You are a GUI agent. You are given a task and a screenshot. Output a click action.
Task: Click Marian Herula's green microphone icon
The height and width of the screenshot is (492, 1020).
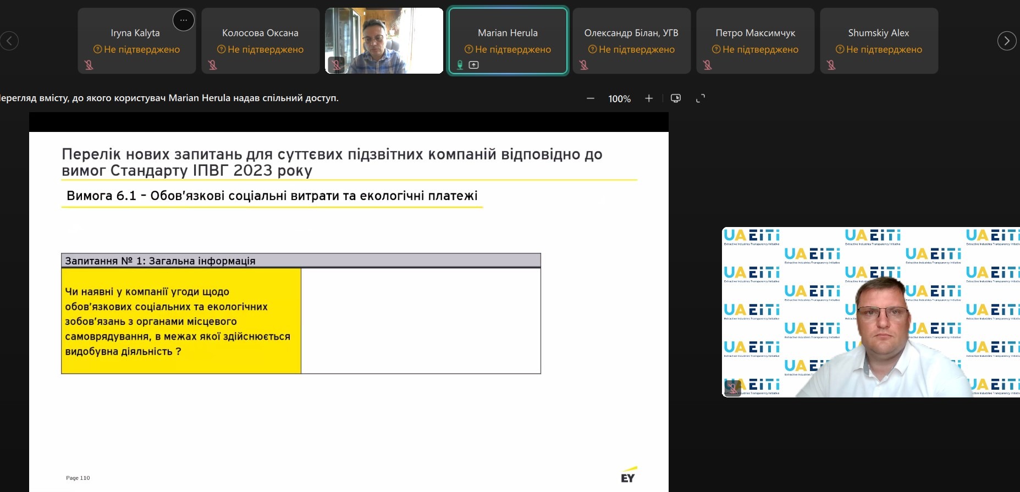pyautogui.click(x=460, y=65)
